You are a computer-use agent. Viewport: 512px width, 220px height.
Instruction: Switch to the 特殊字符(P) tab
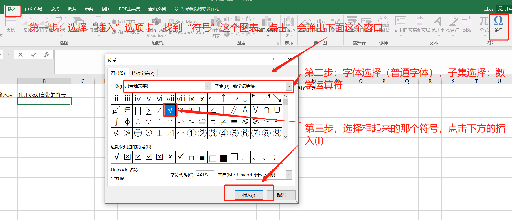143,73
